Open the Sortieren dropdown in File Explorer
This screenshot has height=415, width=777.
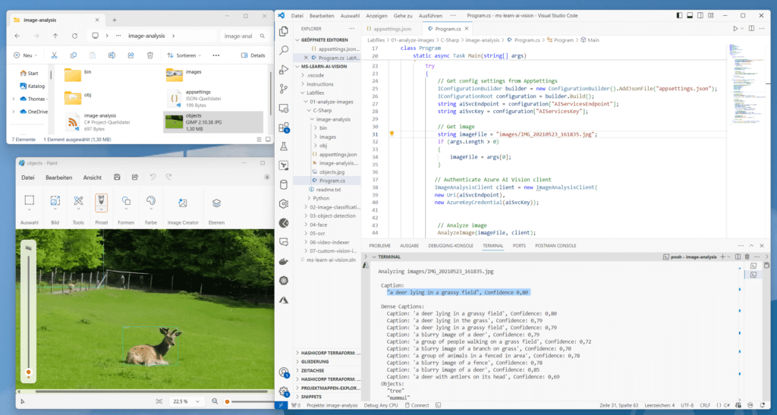pyautogui.click(x=184, y=55)
